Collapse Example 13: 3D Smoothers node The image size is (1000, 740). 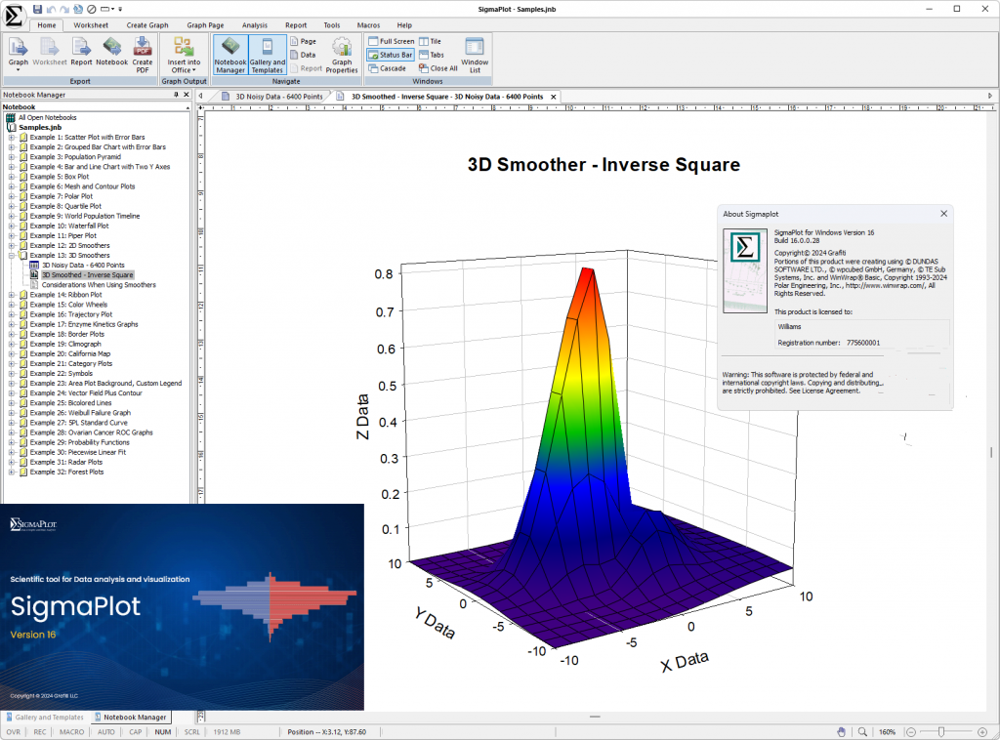(11, 255)
